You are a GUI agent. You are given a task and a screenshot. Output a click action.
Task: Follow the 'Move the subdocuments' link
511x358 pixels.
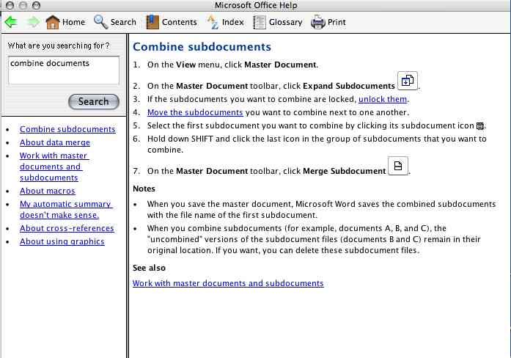tap(195, 112)
